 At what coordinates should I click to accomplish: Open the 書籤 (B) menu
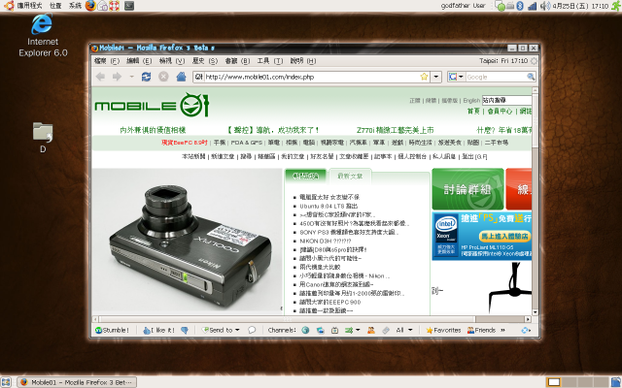(x=237, y=60)
